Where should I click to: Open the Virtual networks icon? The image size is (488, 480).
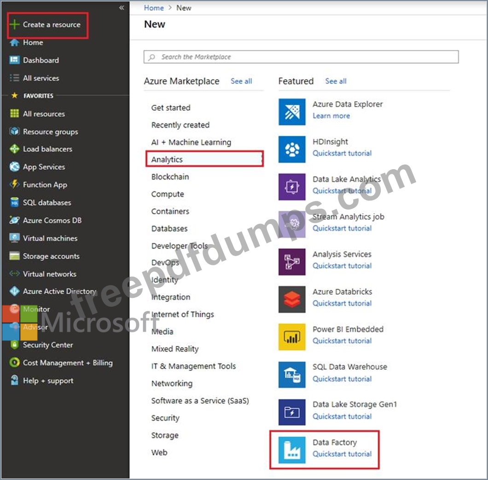tap(14, 274)
